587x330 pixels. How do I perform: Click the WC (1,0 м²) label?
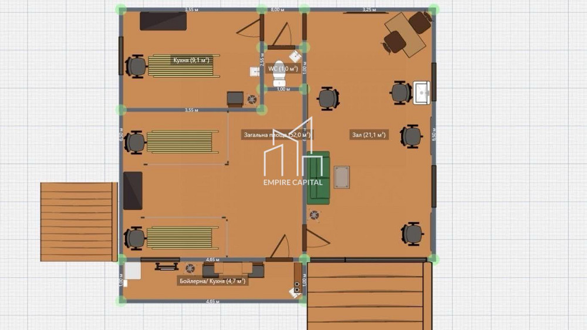click(x=283, y=69)
